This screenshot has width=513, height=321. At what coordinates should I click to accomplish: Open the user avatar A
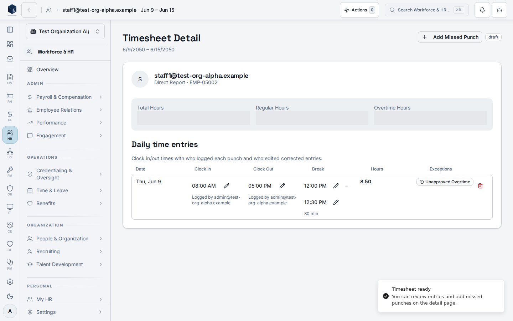10,311
